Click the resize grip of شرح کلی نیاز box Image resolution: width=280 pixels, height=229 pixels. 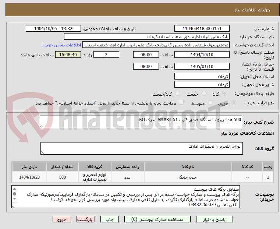[x=42, y=126]
